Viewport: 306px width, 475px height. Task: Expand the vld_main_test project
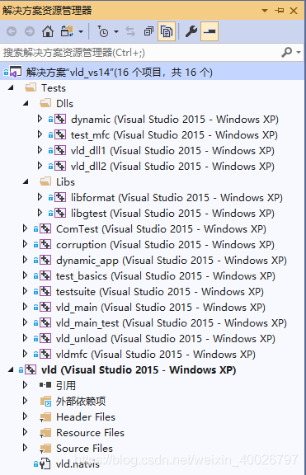pyautogui.click(x=25, y=322)
